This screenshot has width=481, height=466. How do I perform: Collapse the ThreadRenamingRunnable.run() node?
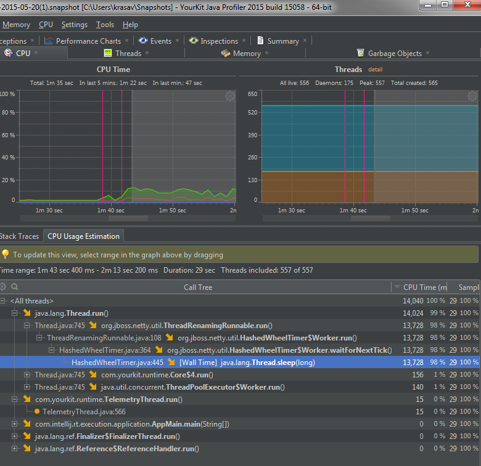[27, 326]
